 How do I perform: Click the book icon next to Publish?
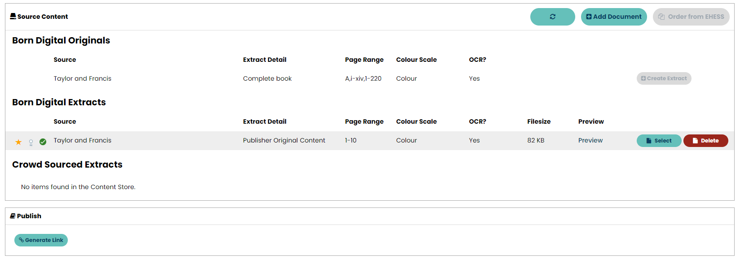[13, 216]
